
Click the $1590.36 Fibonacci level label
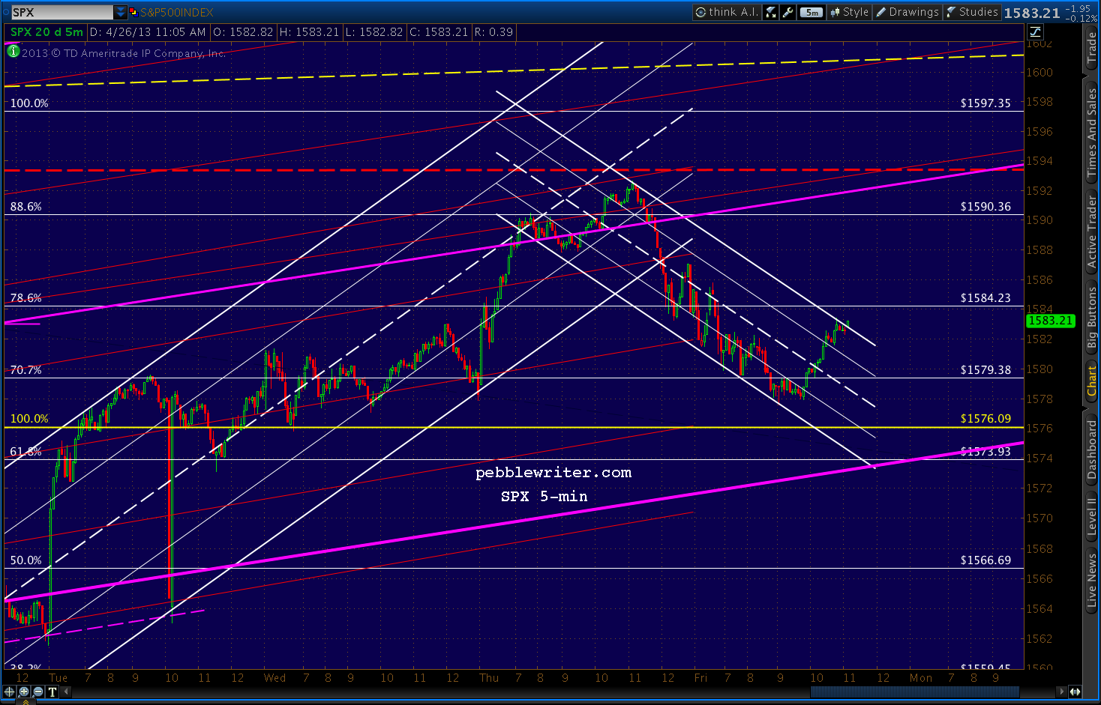click(x=985, y=206)
